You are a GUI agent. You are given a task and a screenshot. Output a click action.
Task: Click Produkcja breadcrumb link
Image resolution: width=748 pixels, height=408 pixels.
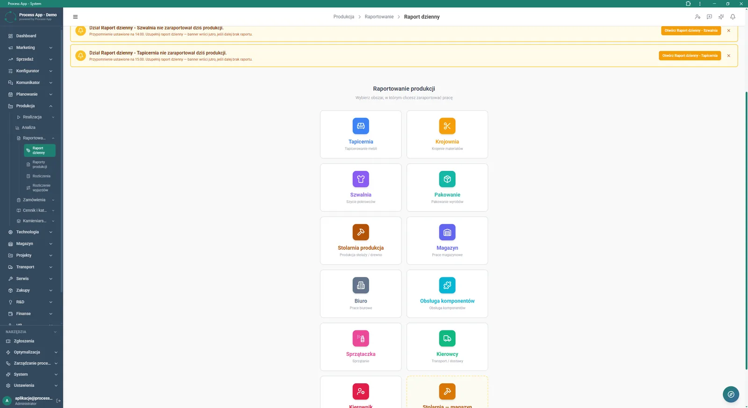[x=344, y=17]
